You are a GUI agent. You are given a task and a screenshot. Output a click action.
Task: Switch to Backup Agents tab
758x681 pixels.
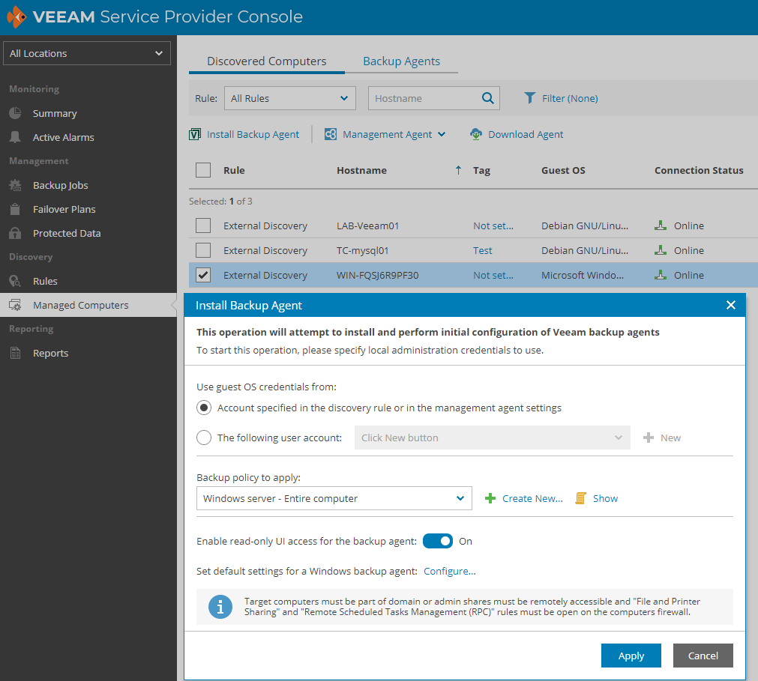[x=401, y=61]
